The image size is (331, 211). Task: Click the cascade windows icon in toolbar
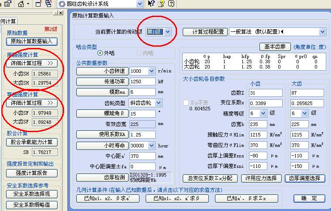pyautogui.click(x=49, y=4)
